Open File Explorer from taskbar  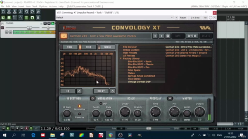[53, 135]
